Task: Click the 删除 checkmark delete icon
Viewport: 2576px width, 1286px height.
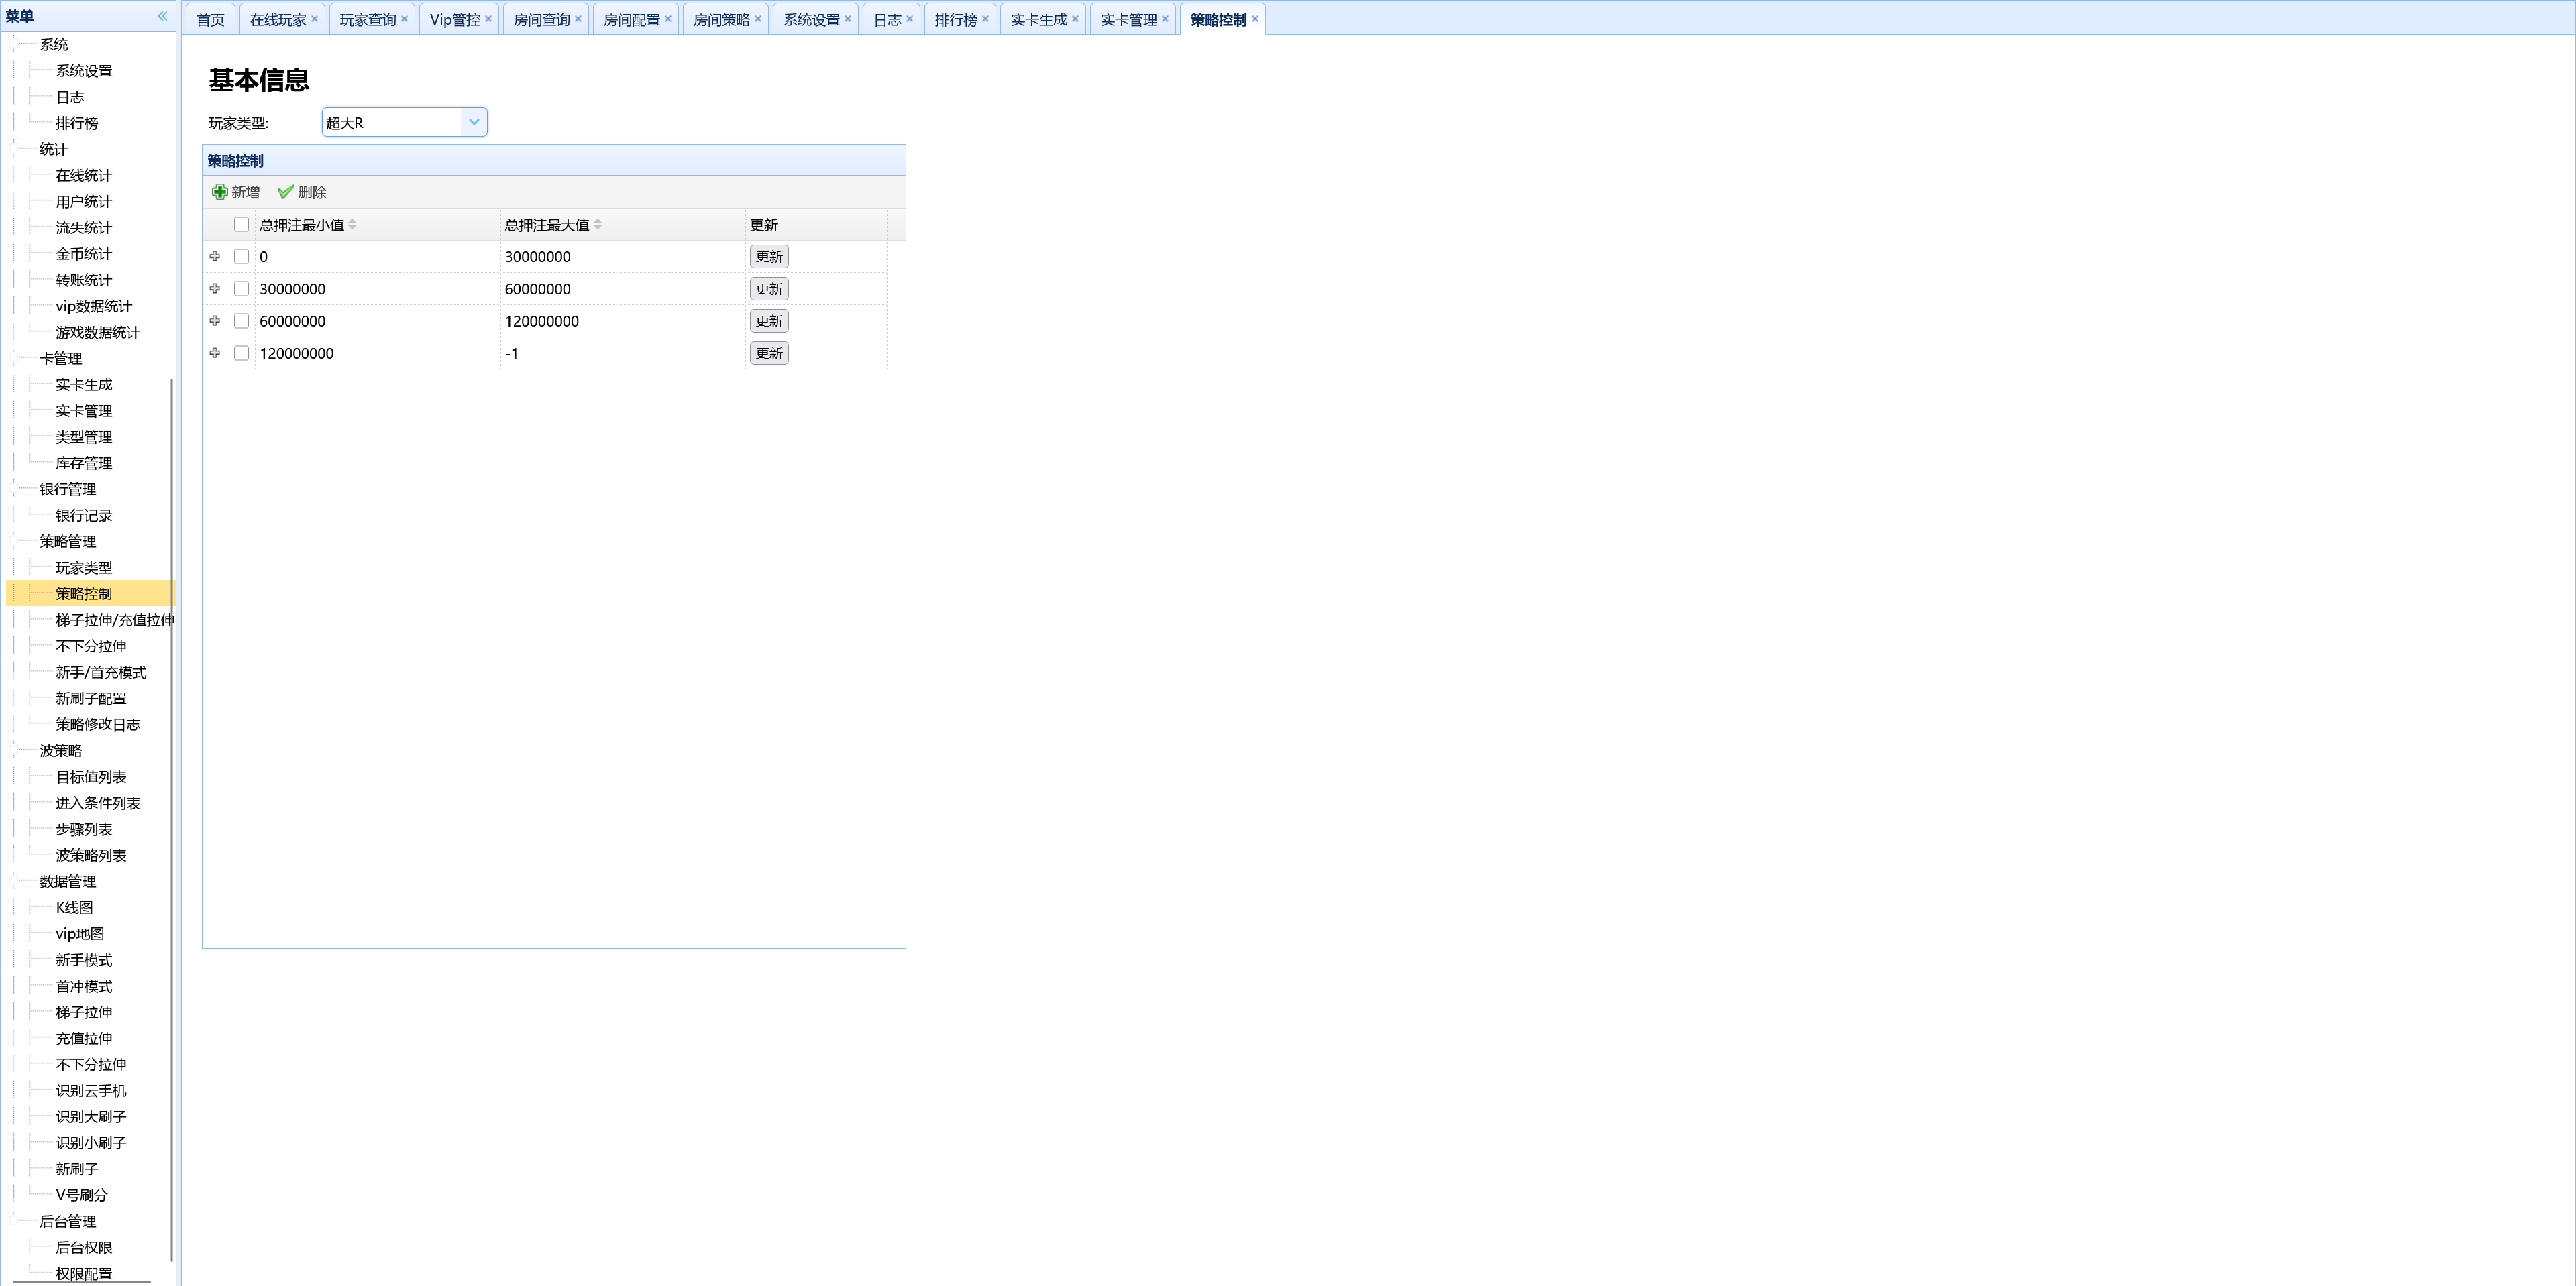Action: [286, 192]
